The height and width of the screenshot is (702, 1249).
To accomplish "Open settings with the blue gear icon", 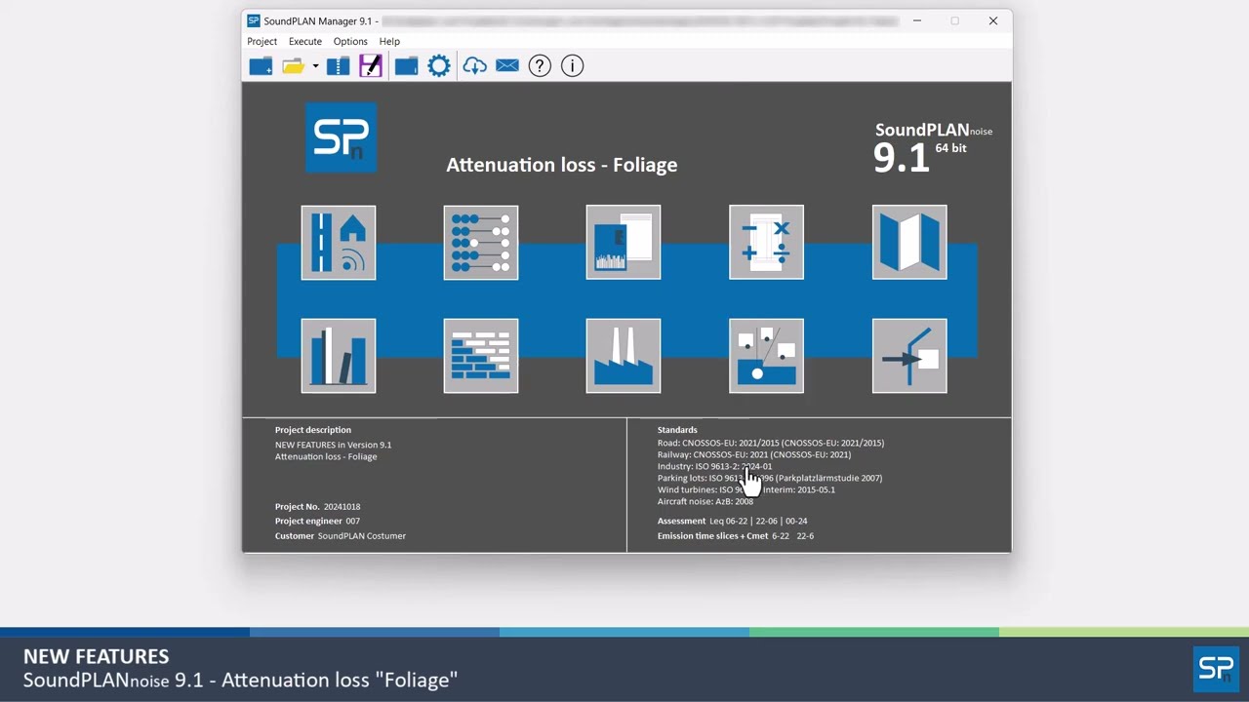I will [x=439, y=65].
